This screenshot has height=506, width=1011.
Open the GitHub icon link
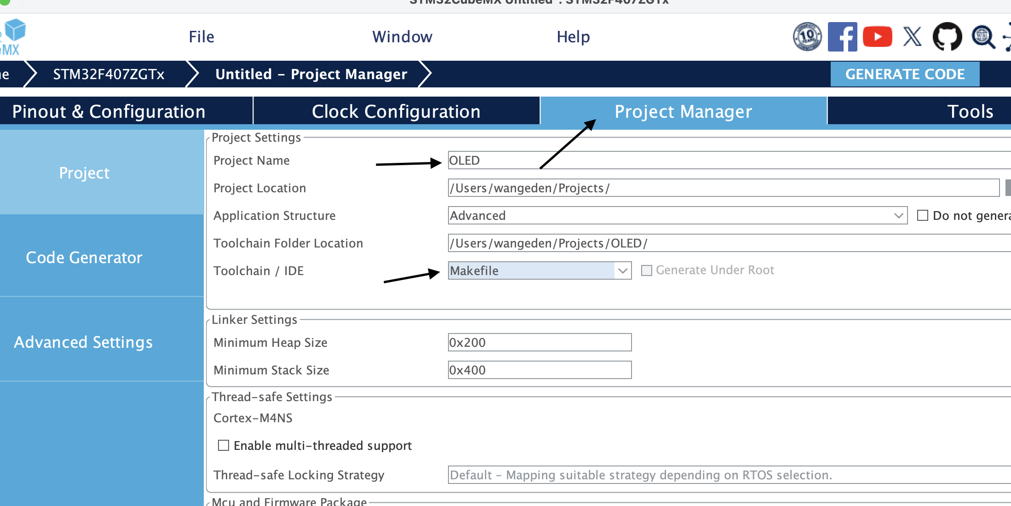[x=947, y=36]
